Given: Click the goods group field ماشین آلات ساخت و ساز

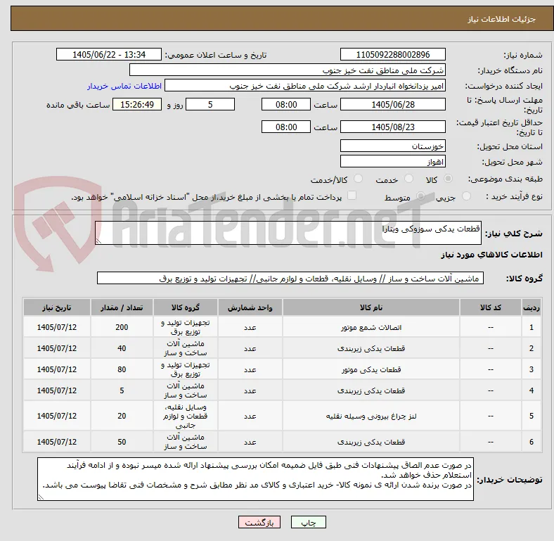Looking at the screenshot, I should pyautogui.click(x=290, y=279).
